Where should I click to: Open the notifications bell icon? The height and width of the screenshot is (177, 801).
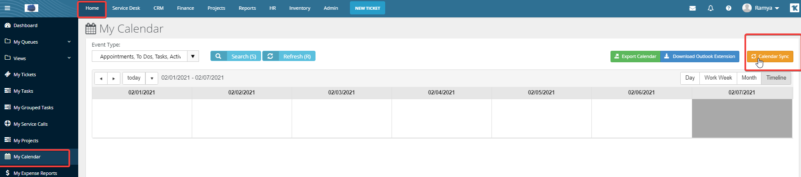point(710,8)
